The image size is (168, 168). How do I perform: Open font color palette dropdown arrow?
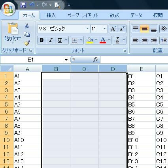pos(109,40)
